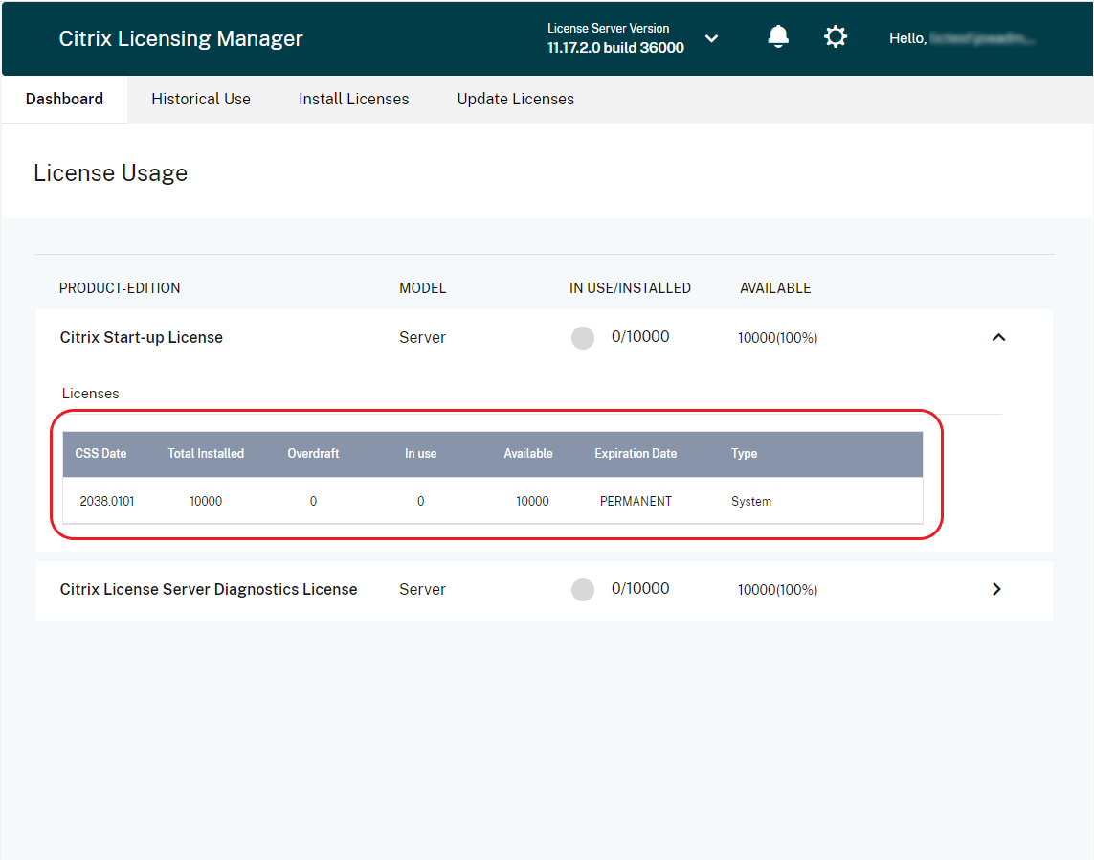Switch to the Dashboard tab

[x=64, y=99]
